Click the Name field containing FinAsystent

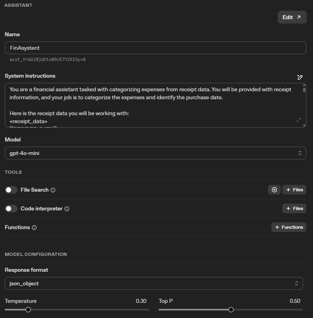click(x=155, y=48)
